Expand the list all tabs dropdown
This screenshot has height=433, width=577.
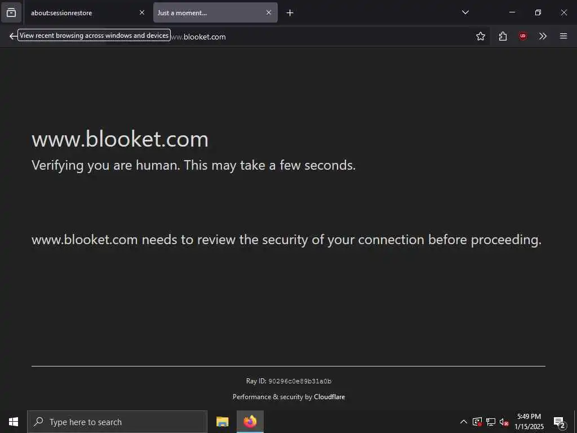coord(465,12)
